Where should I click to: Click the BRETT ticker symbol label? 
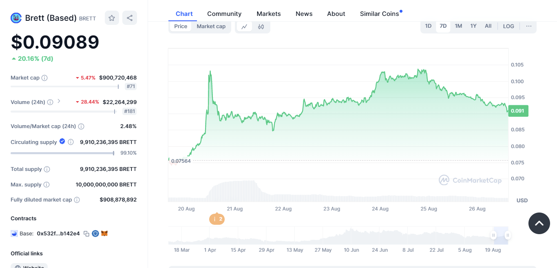[88, 19]
